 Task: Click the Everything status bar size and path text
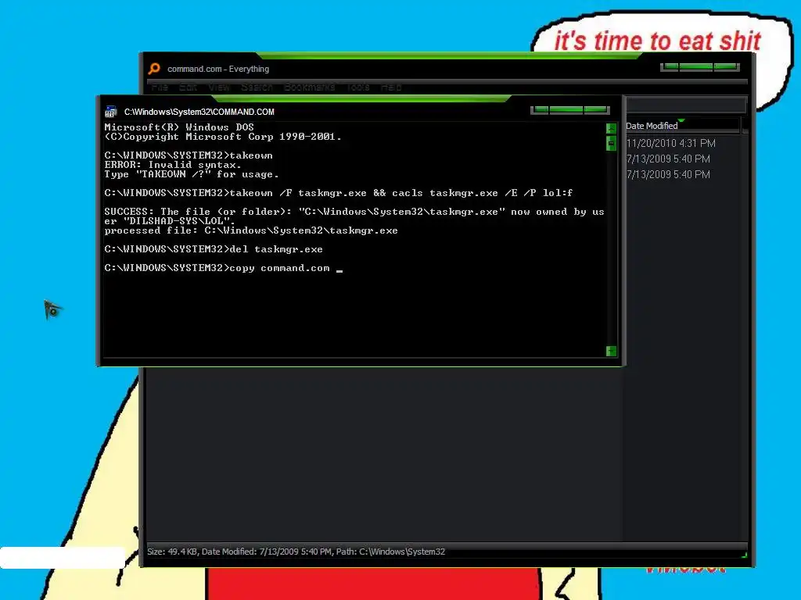coord(296,552)
